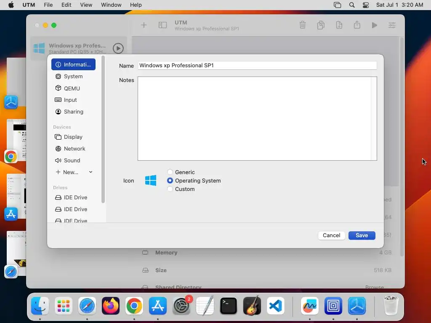
Task: Open TextEdit from the Dock
Action: click(205, 306)
